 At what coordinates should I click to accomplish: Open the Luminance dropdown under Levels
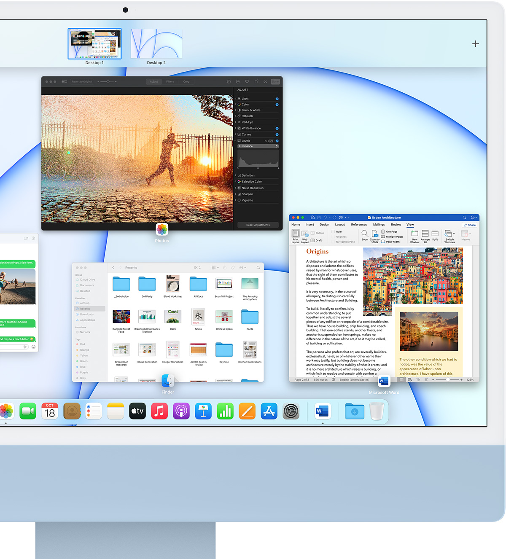258,146
